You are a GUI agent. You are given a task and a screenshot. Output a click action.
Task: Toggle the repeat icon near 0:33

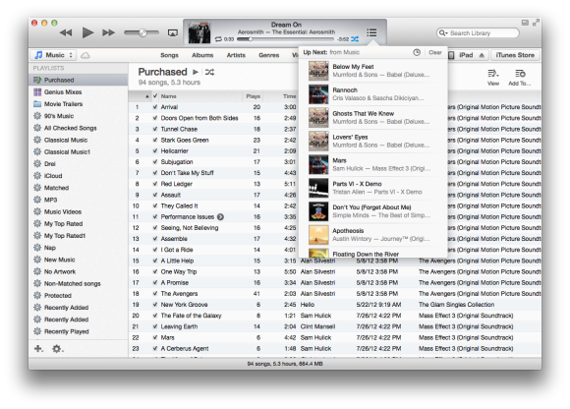click(218, 39)
